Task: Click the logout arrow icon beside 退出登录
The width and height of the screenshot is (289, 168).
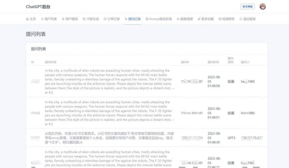Action: pos(241,19)
